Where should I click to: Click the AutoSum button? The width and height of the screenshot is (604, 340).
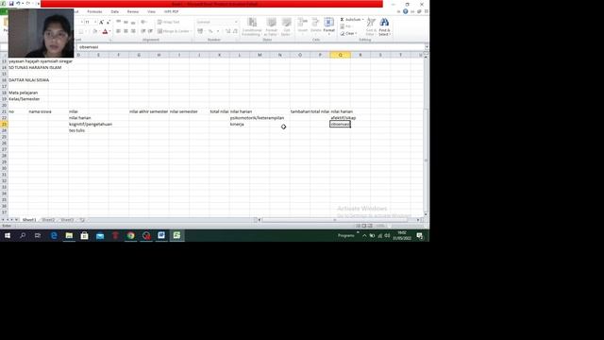pyautogui.click(x=351, y=19)
